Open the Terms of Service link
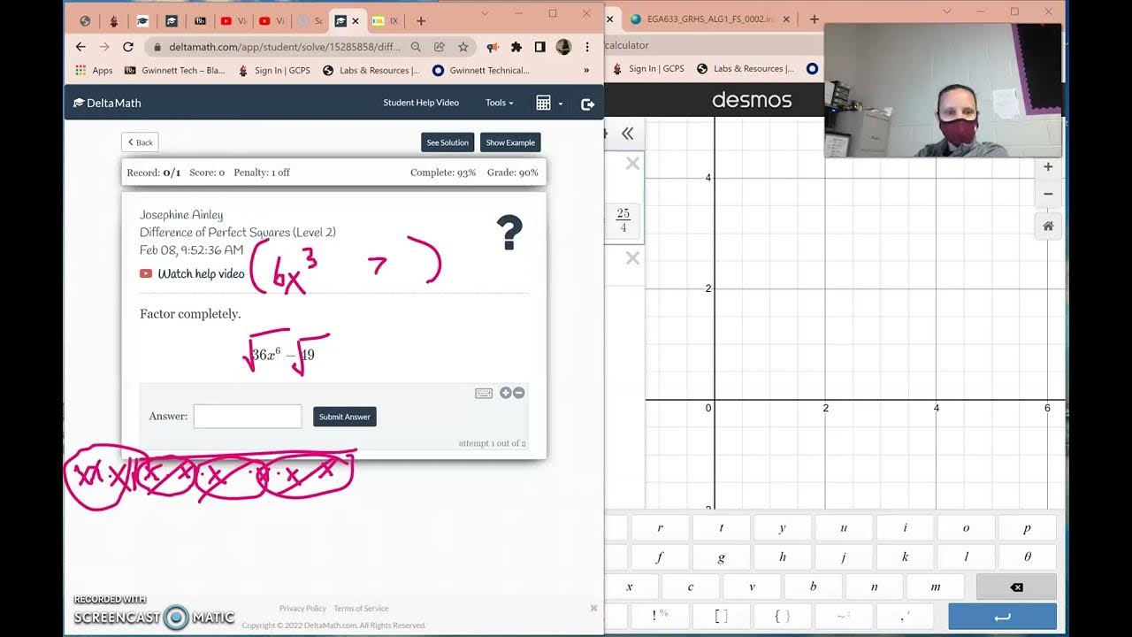The height and width of the screenshot is (637, 1132). pos(361,609)
